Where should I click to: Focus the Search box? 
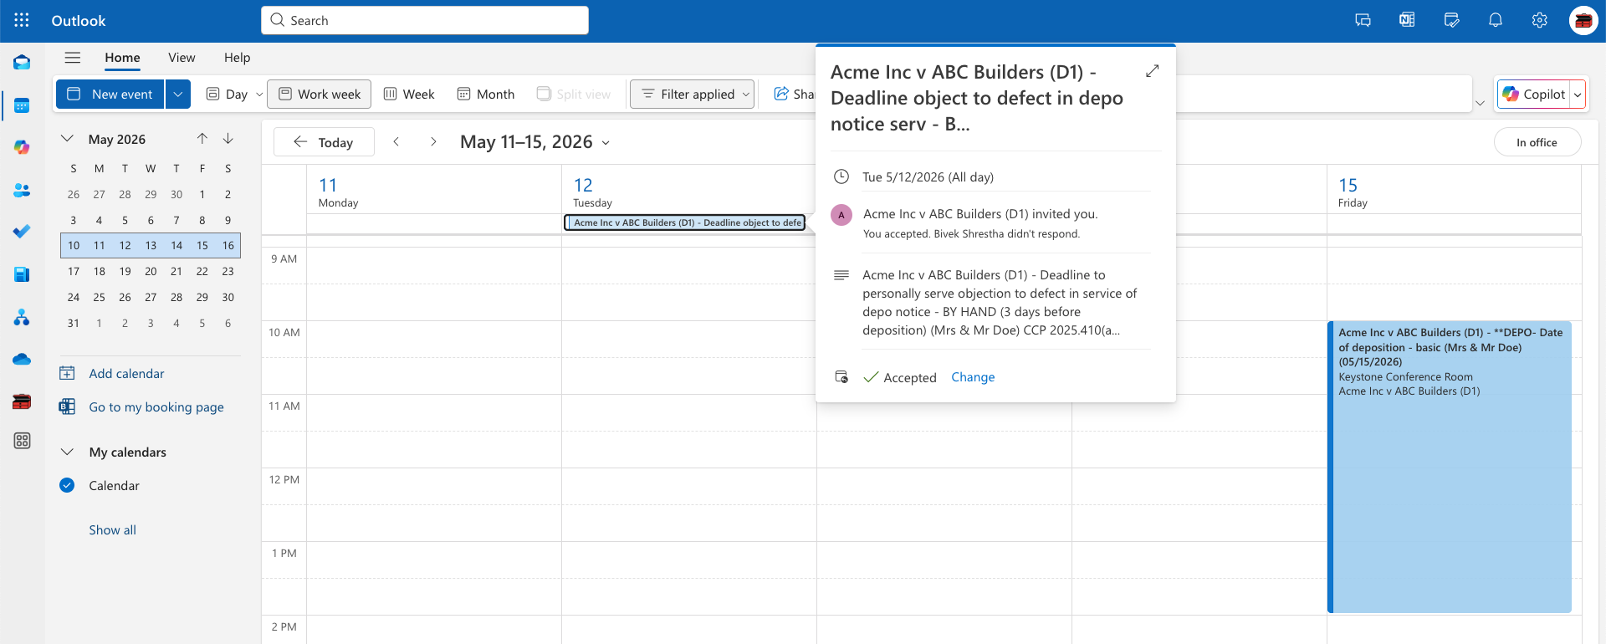[425, 20]
